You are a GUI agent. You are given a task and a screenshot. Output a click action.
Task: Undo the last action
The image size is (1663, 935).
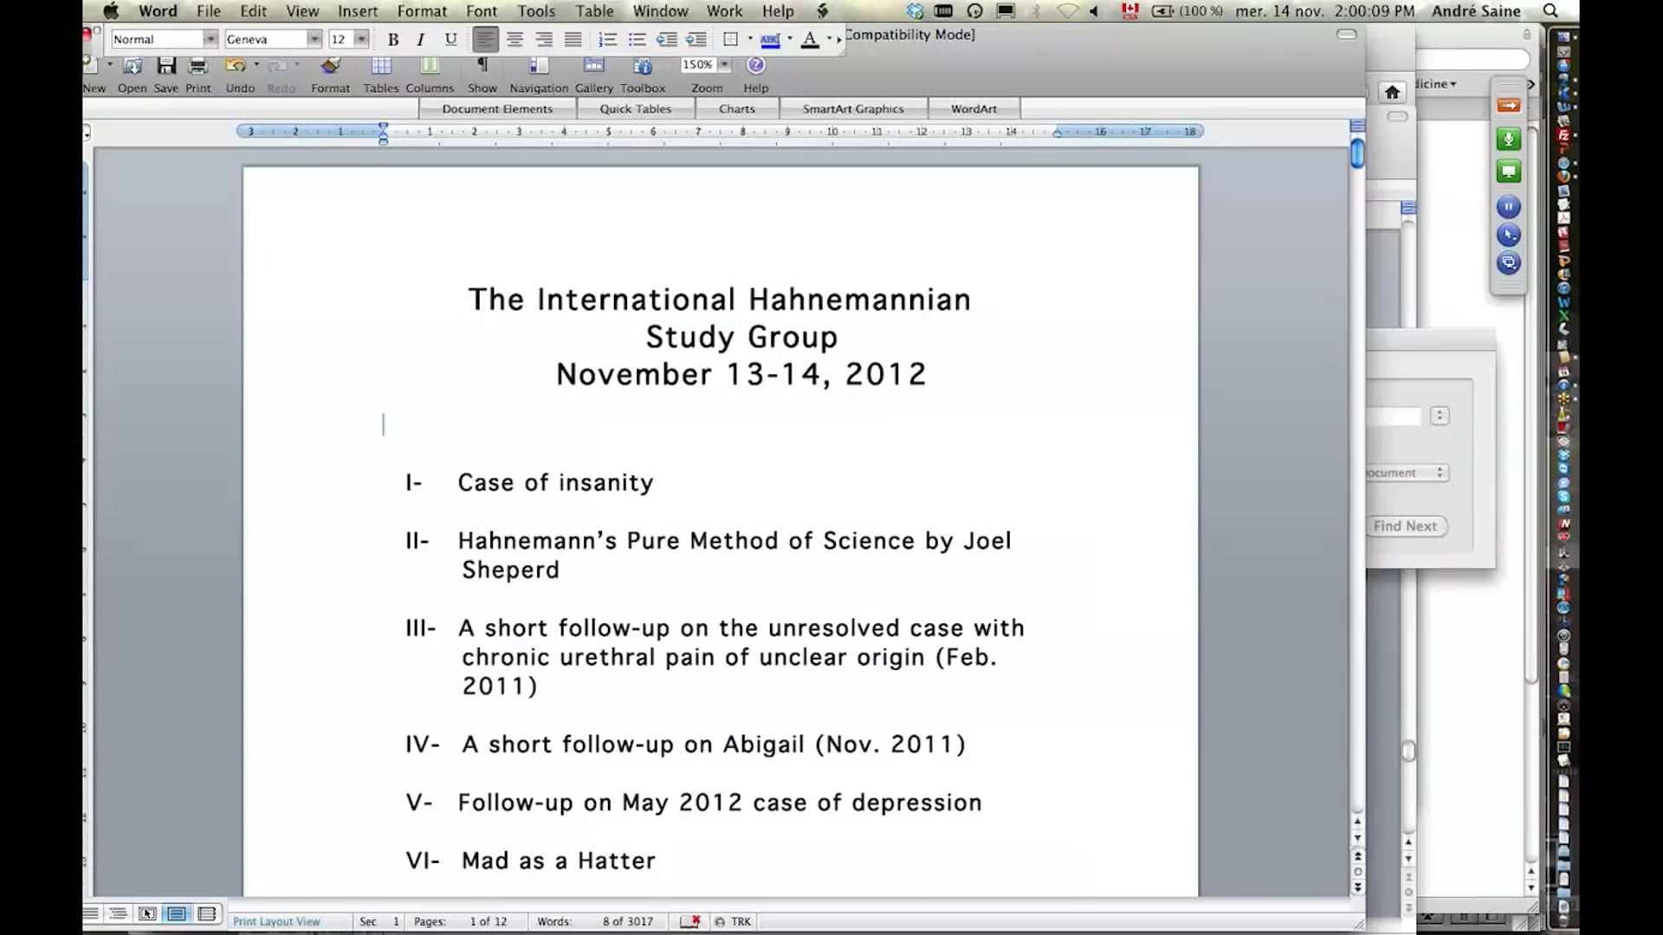point(236,66)
